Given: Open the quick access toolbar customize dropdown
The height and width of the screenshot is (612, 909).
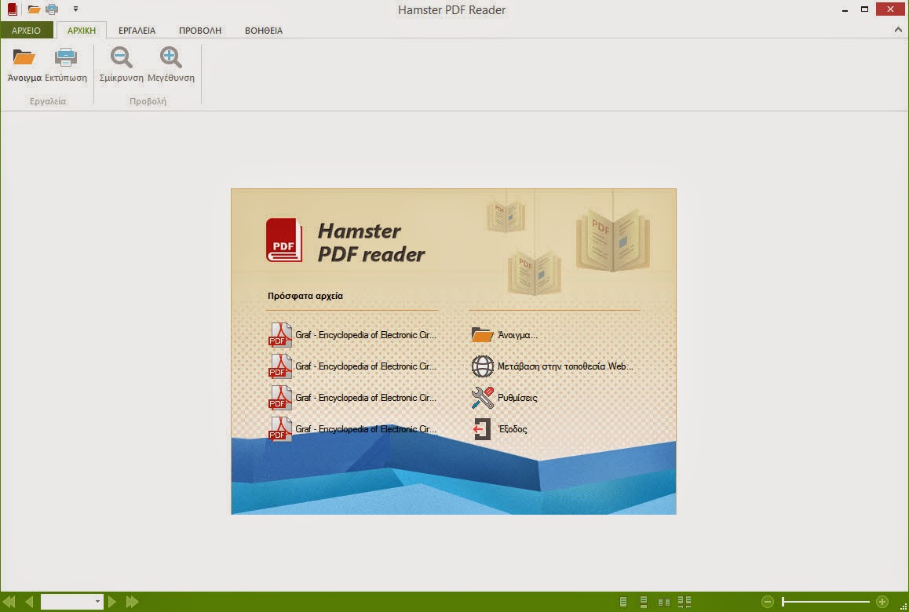Looking at the screenshot, I should pos(75,9).
